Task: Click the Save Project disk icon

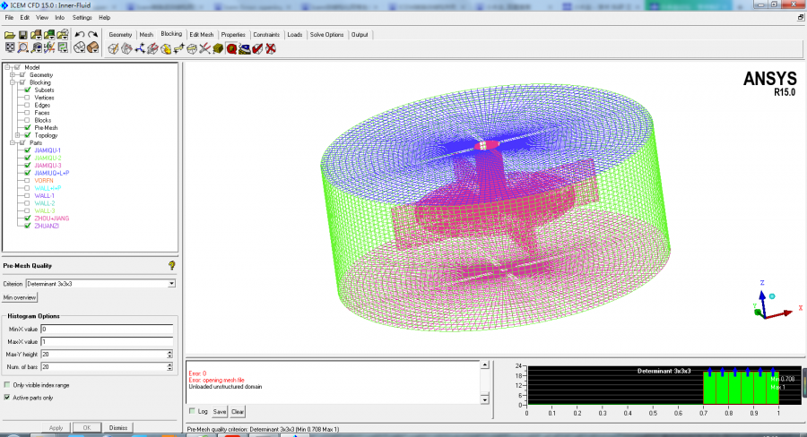Action: click(23, 35)
